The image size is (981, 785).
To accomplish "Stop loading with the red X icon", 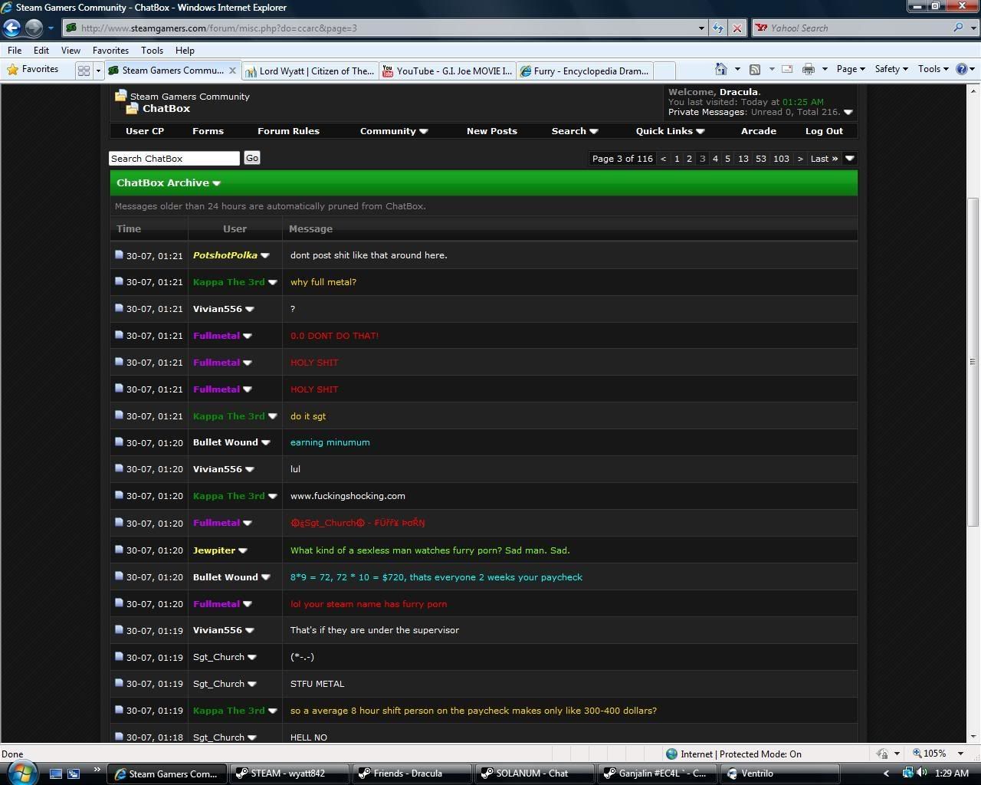I will (x=737, y=28).
